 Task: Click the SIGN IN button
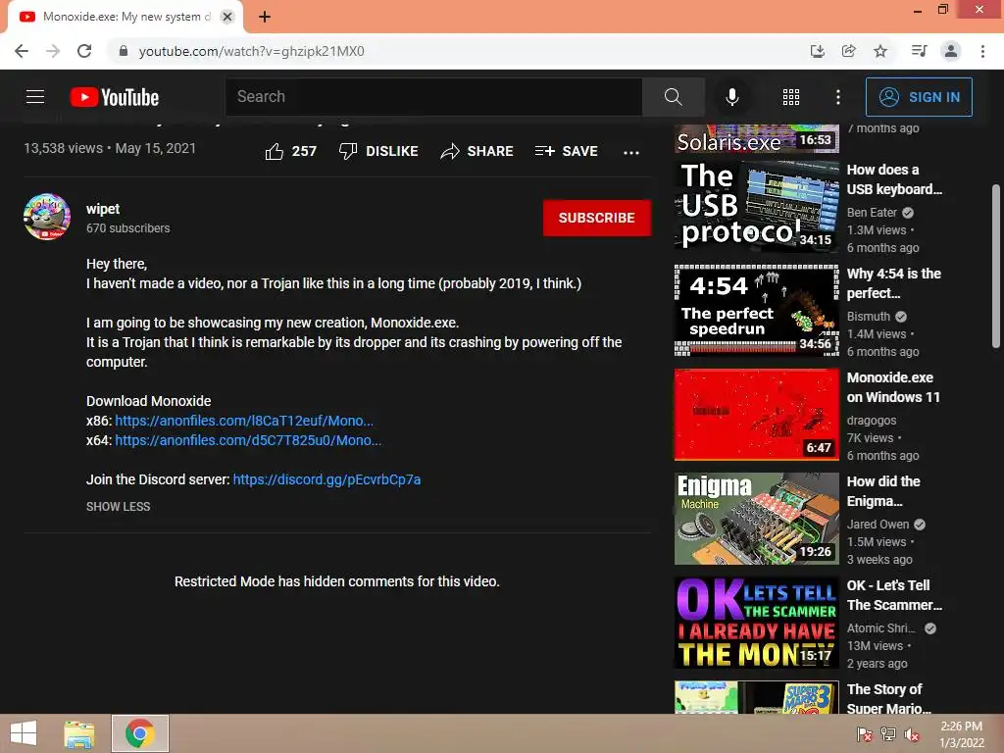919,97
